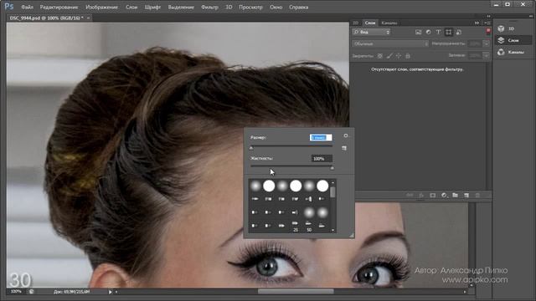The width and height of the screenshot is (536, 301).
Task: Click the brush hardness 100% field
Action: (322, 159)
